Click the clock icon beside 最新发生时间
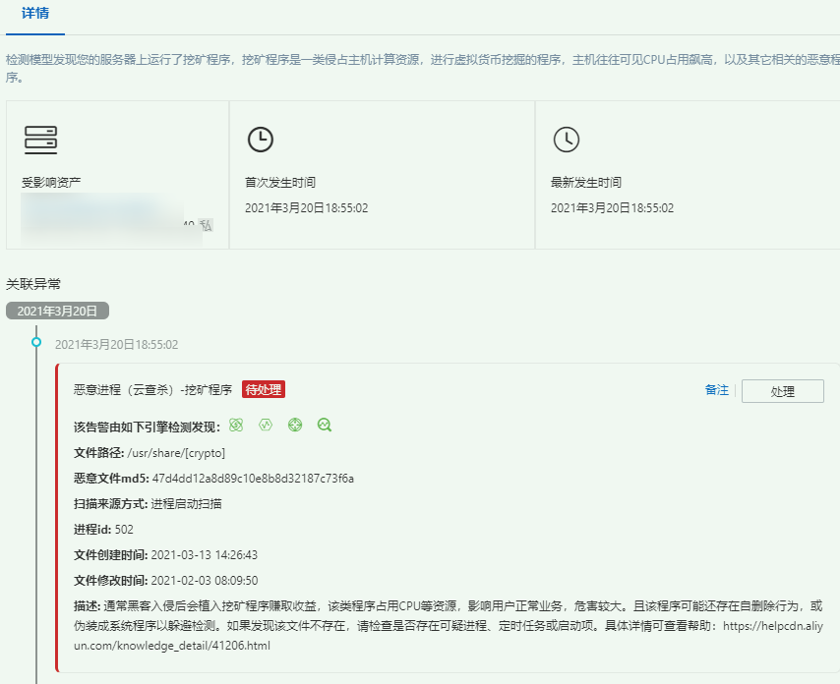Viewport: 840px width, 684px height. coord(567,140)
